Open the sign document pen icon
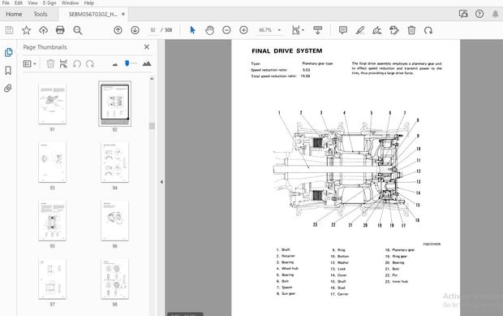The width and height of the screenshot is (503, 316). 377,30
